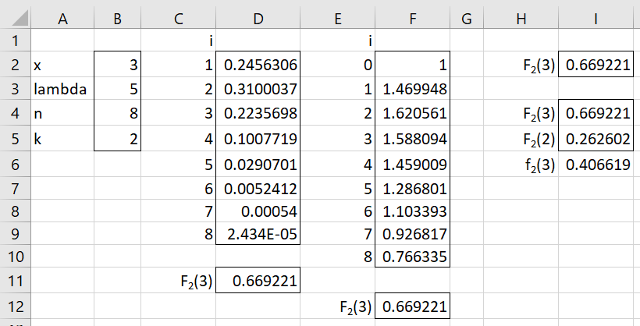The height and width of the screenshot is (326, 640).
Task: Click the select-all corner triangle
Action: coord(15,18)
